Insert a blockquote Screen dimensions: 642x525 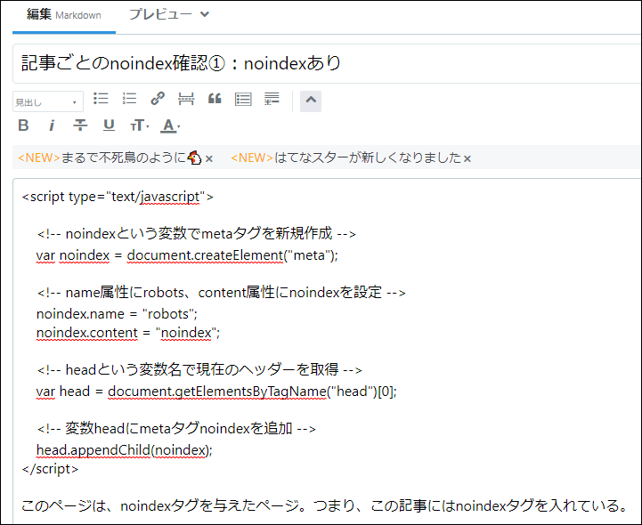click(x=215, y=99)
